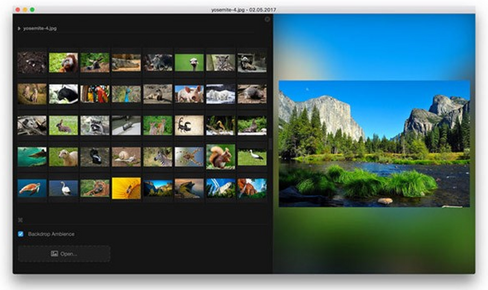Select the owl thumbnail
Image resolution: width=488 pixels, height=290 pixels.
coord(220,63)
